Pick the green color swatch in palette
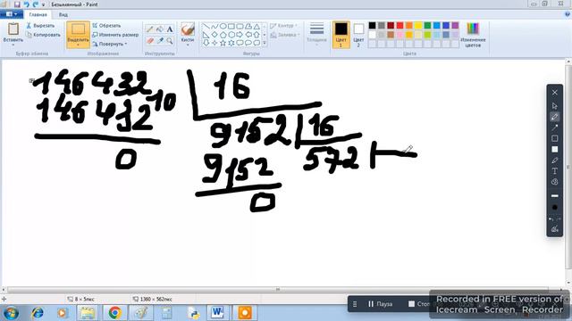 427,26
